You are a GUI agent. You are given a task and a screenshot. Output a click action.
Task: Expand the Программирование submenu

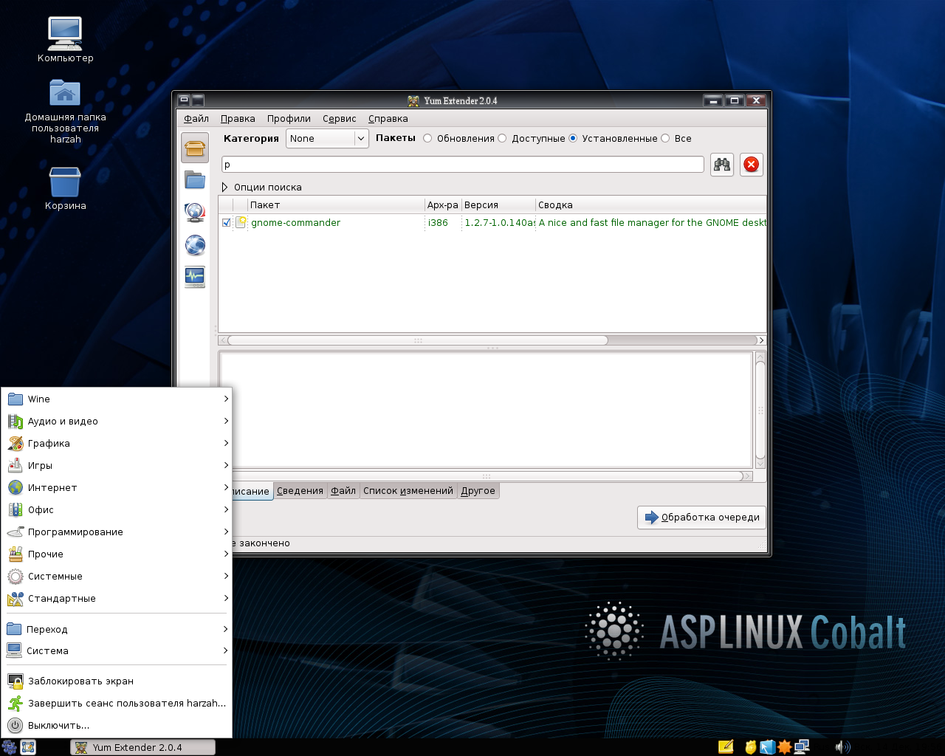pyautogui.click(x=117, y=532)
